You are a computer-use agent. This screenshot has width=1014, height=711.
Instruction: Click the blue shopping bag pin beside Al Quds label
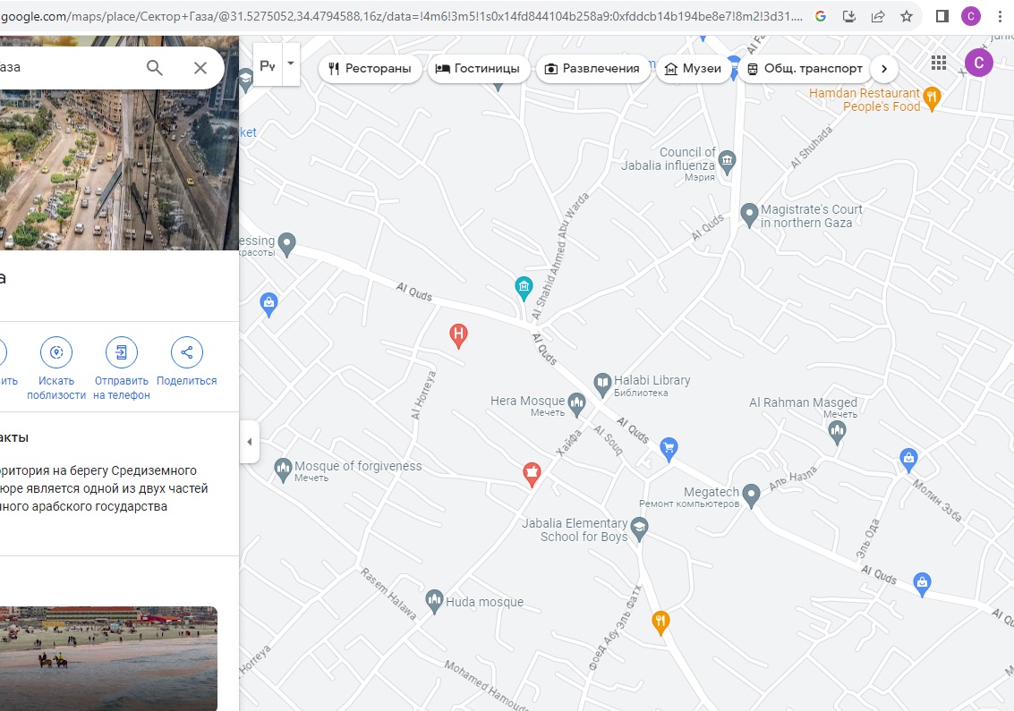(922, 584)
